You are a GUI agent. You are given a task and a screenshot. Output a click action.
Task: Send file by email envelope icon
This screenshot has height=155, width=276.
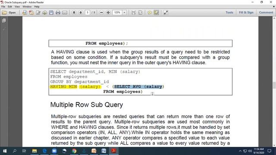[x=65, y=12]
